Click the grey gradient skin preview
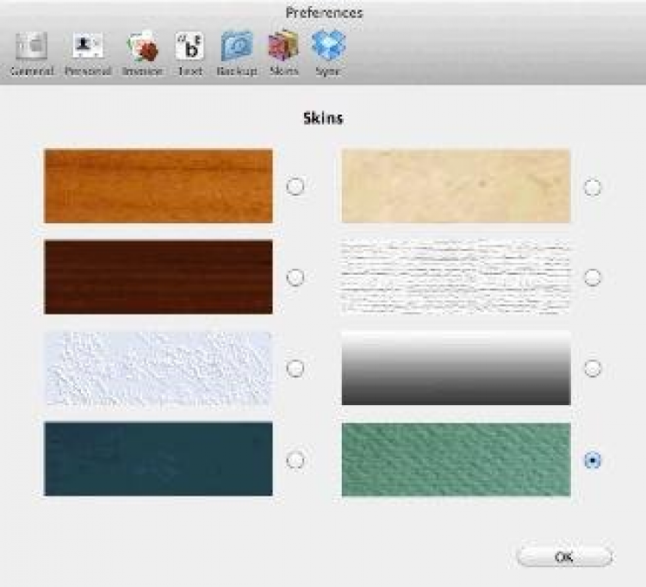Screen dimensions: 646x587 pos(456,368)
